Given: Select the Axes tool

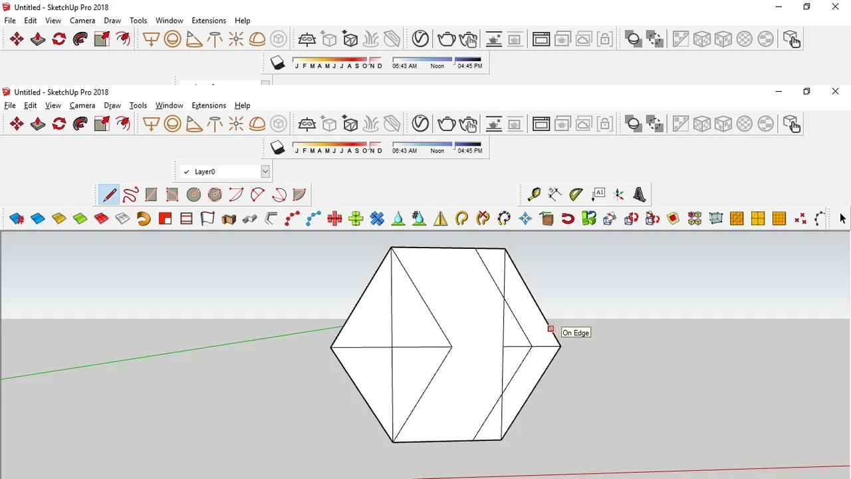Looking at the screenshot, I should pyautogui.click(x=619, y=195).
